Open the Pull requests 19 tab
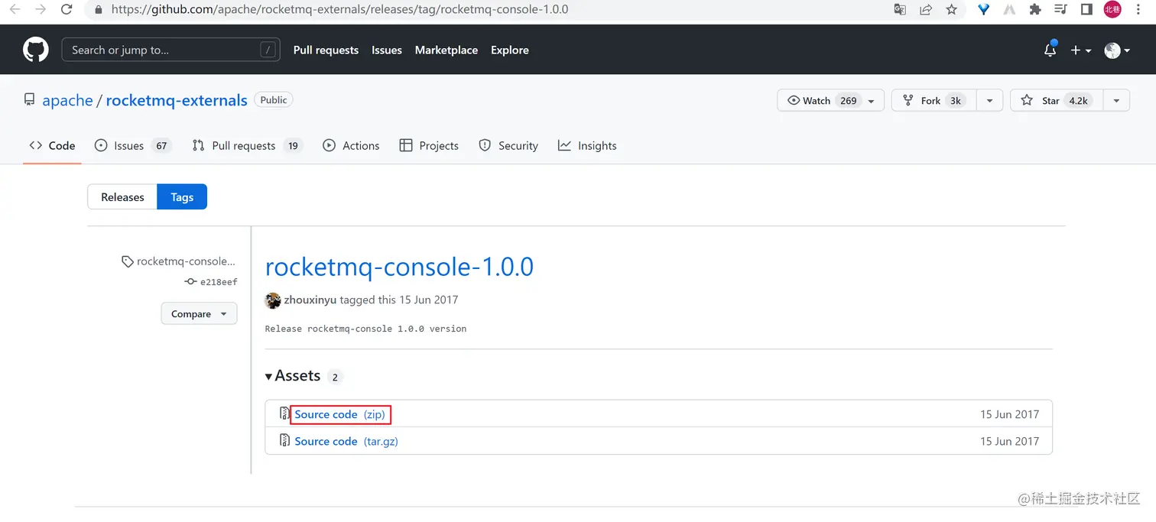The image size is (1156, 522). pos(248,145)
